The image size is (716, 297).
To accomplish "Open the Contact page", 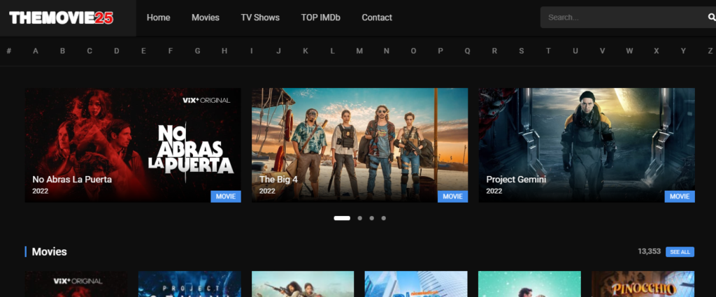I will [x=377, y=17].
